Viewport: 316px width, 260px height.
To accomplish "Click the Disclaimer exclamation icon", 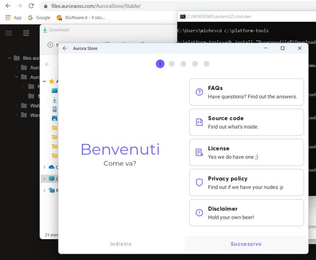I will click(199, 213).
